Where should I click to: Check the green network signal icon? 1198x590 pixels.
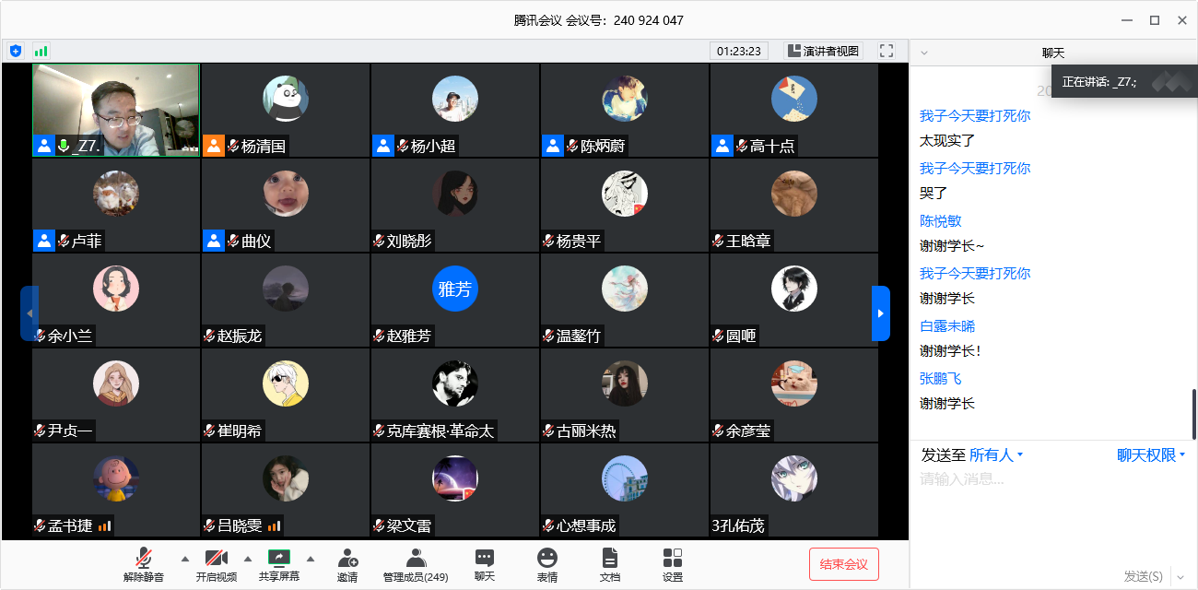tap(41, 51)
